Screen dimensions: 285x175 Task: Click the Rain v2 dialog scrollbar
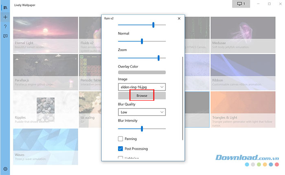click(183, 98)
